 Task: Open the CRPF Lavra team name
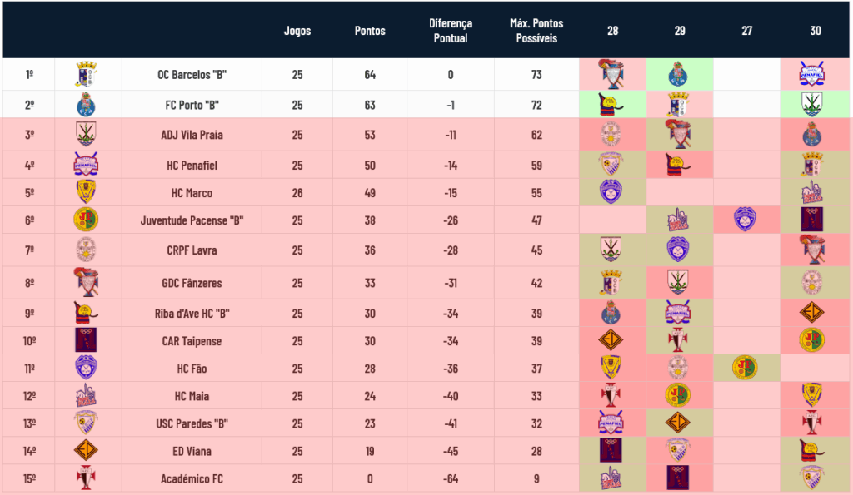click(192, 250)
